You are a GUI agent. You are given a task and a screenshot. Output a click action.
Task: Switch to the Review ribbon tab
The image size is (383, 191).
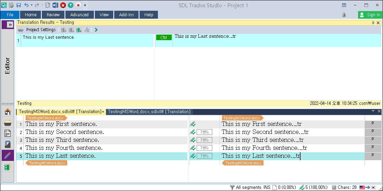pyautogui.click(x=53, y=15)
